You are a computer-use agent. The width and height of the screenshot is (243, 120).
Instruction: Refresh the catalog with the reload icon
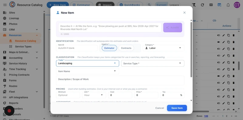(202, 5)
